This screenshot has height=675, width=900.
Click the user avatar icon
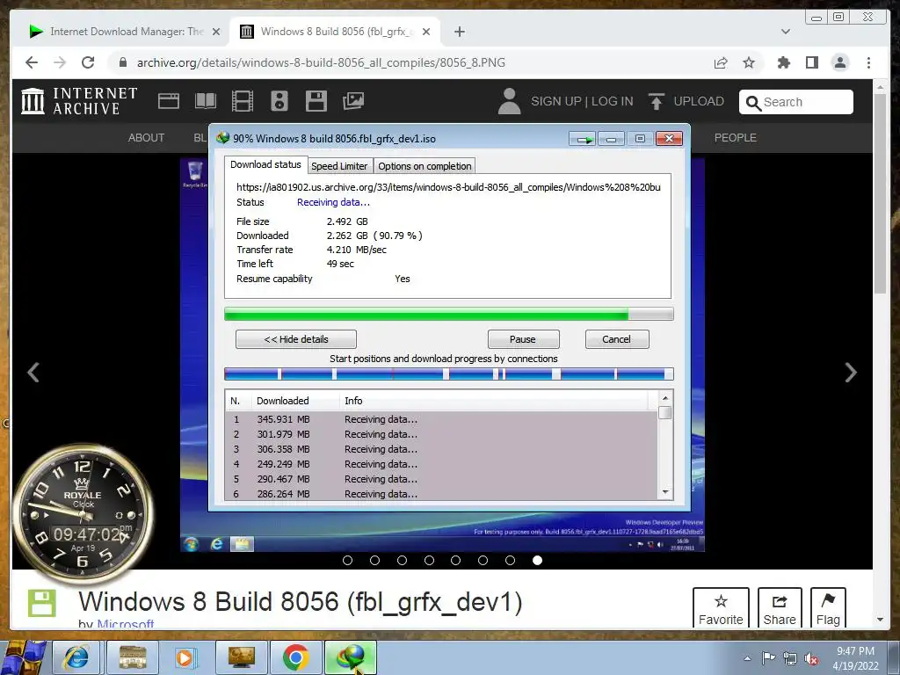[x=509, y=101]
